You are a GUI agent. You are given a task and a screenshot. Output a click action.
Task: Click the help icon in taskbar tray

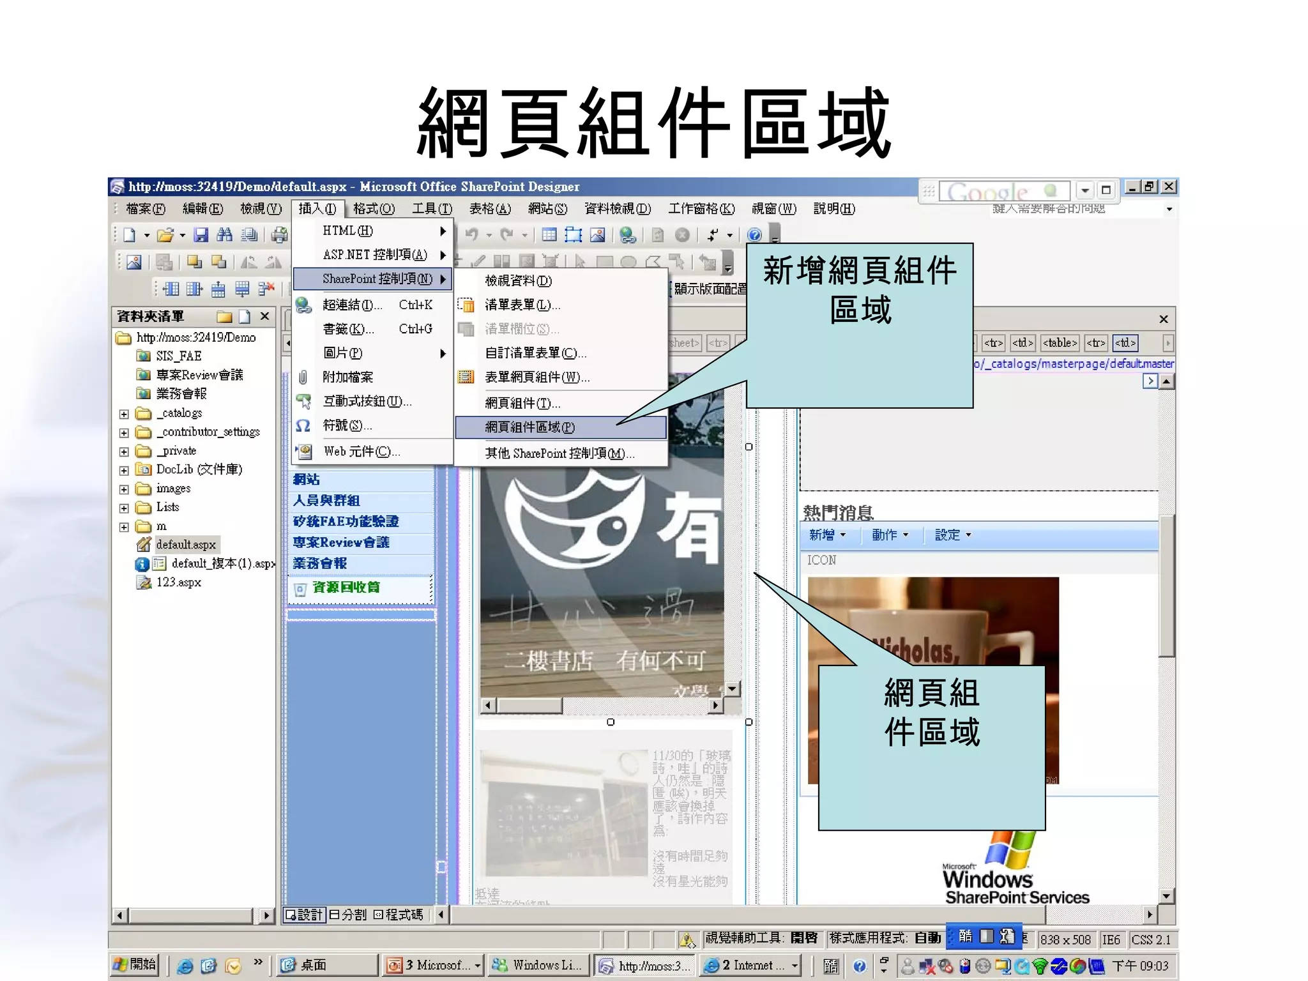pyautogui.click(x=860, y=966)
